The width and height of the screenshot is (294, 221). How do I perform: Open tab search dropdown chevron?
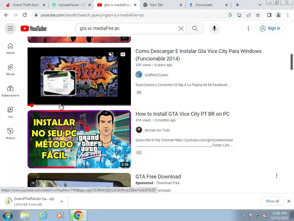tap(260, 5)
